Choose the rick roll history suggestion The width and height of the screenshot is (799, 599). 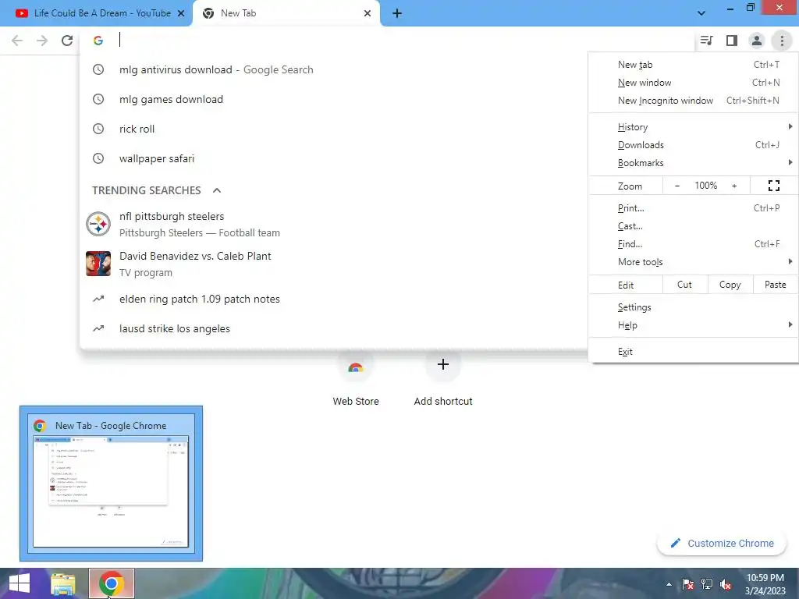pos(334,129)
